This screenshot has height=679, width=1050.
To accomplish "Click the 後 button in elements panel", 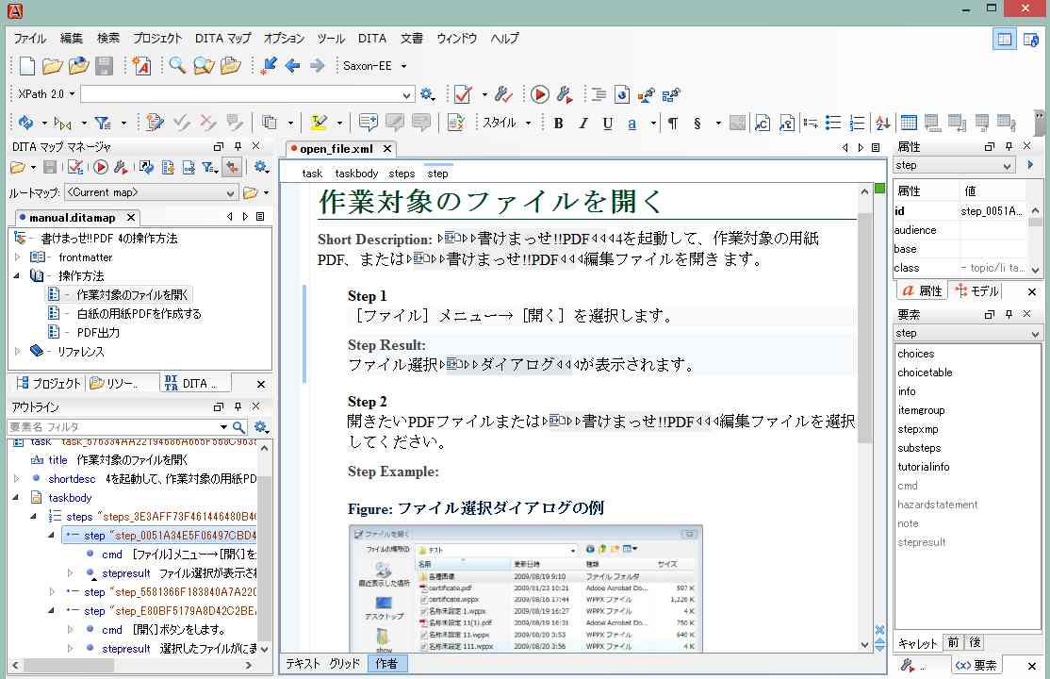I will [x=975, y=642].
